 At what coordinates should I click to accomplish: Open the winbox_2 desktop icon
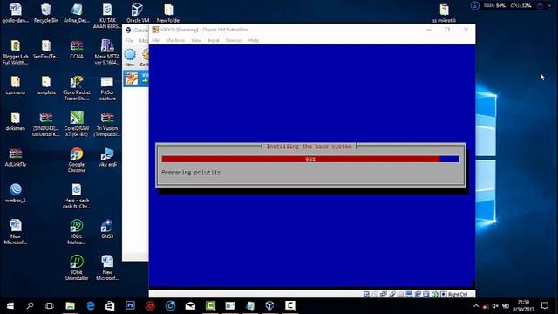pos(16,193)
